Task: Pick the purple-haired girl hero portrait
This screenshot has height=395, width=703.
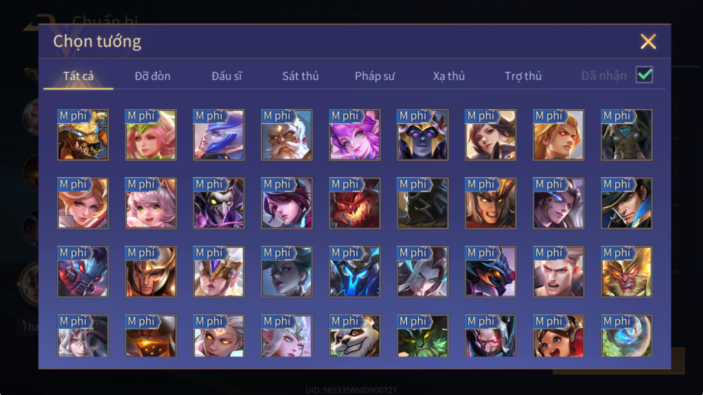Action: click(354, 135)
